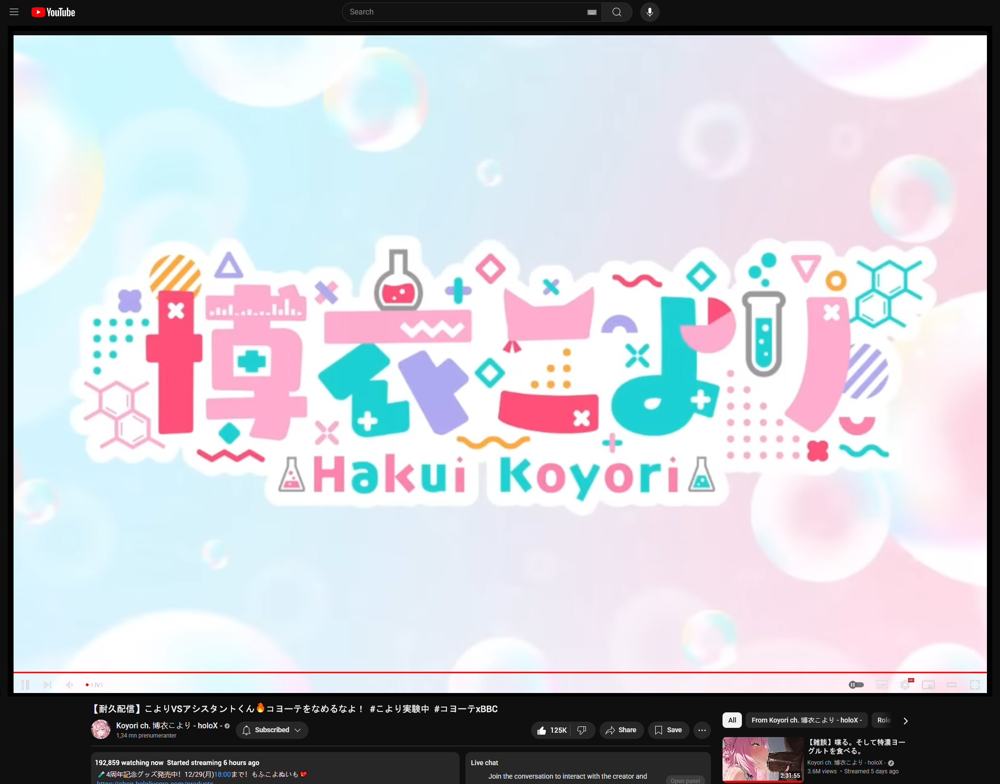The height and width of the screenshot is (784, 1000).
Task: Switch to miniplayer mode
Action: [928, 685]
